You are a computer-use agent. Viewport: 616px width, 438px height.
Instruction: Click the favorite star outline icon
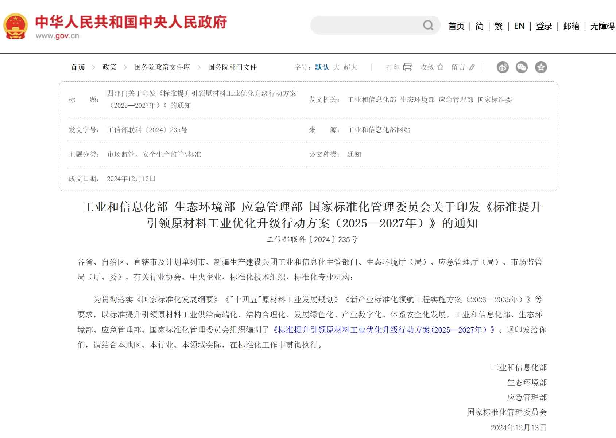coord(440,67)
